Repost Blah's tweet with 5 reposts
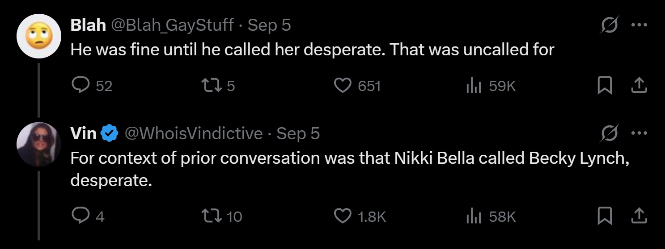665x249 pixels. (x=209, y=85)
